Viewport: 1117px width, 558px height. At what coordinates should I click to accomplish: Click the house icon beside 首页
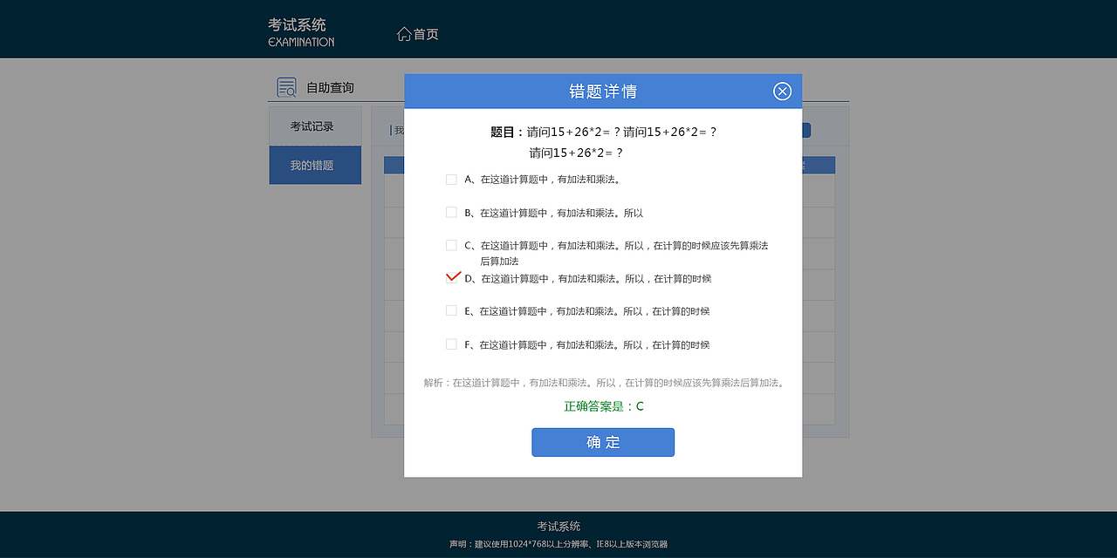(x=403, y=33)
